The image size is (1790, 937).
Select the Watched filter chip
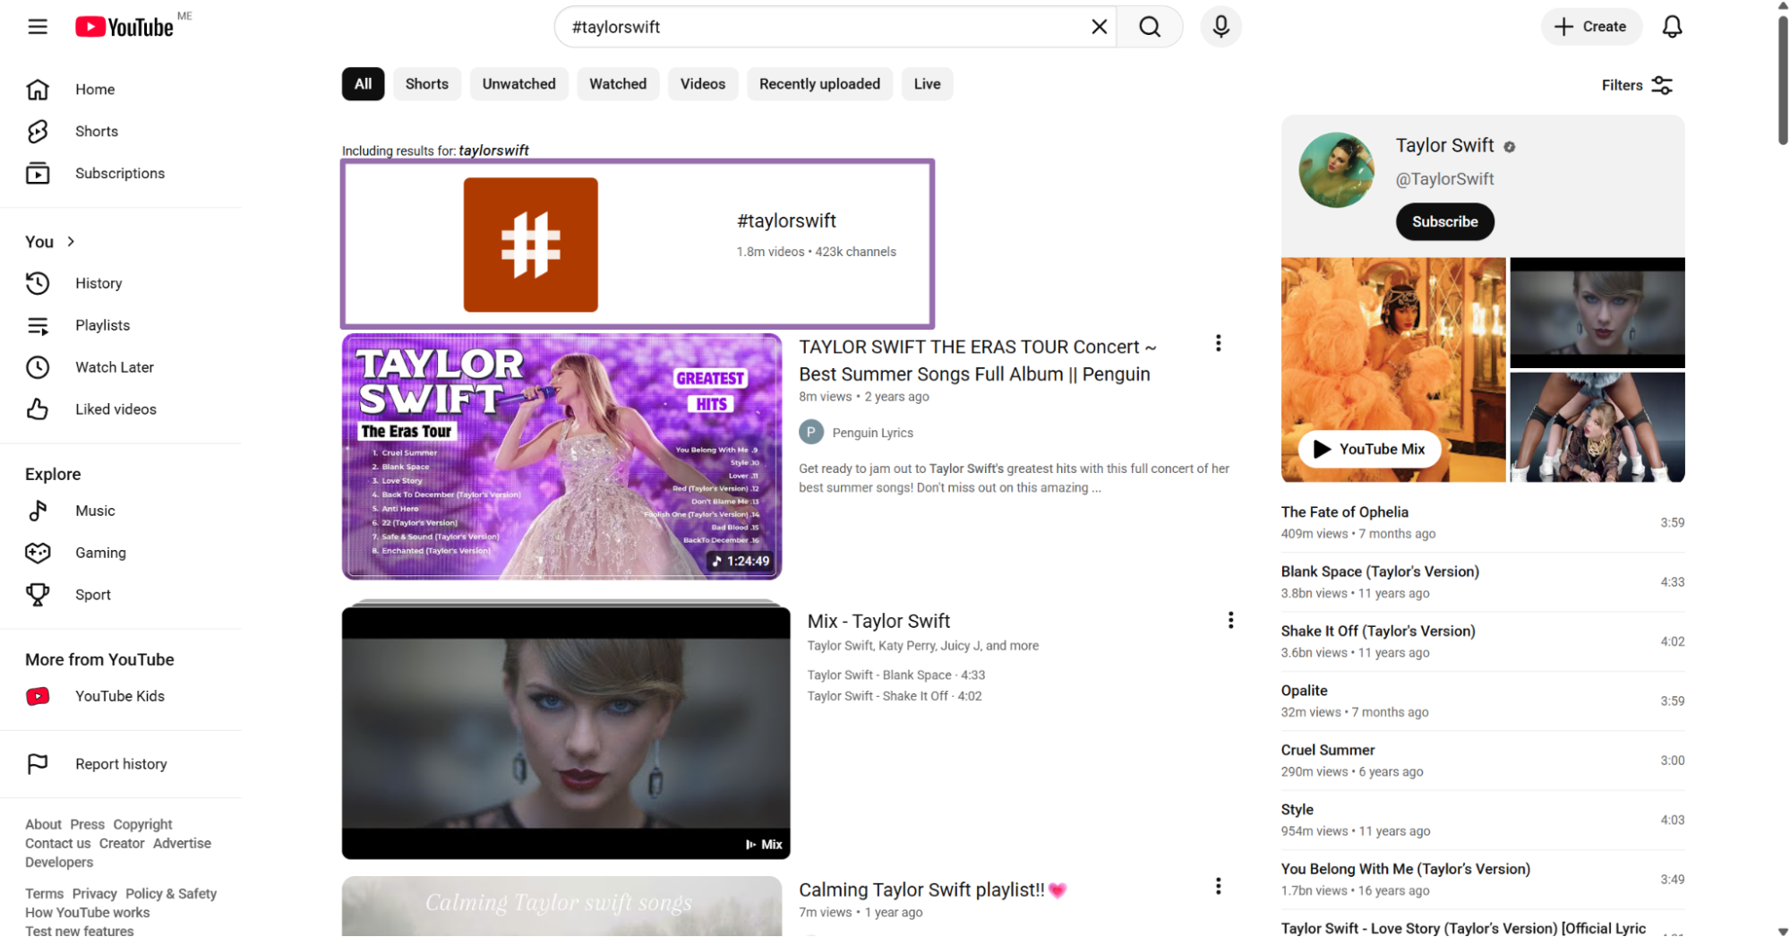click(618, 84)
